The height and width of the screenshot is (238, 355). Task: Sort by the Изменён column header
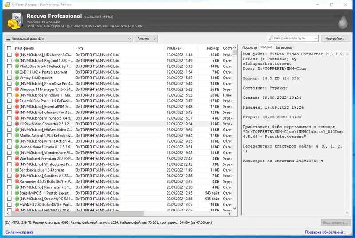pos(181,48)
